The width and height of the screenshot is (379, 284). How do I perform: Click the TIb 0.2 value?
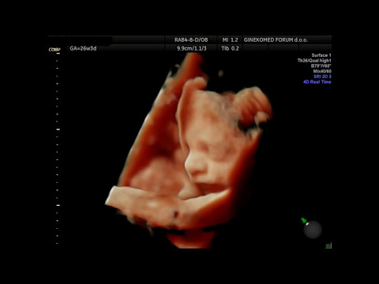pos(230,48)
